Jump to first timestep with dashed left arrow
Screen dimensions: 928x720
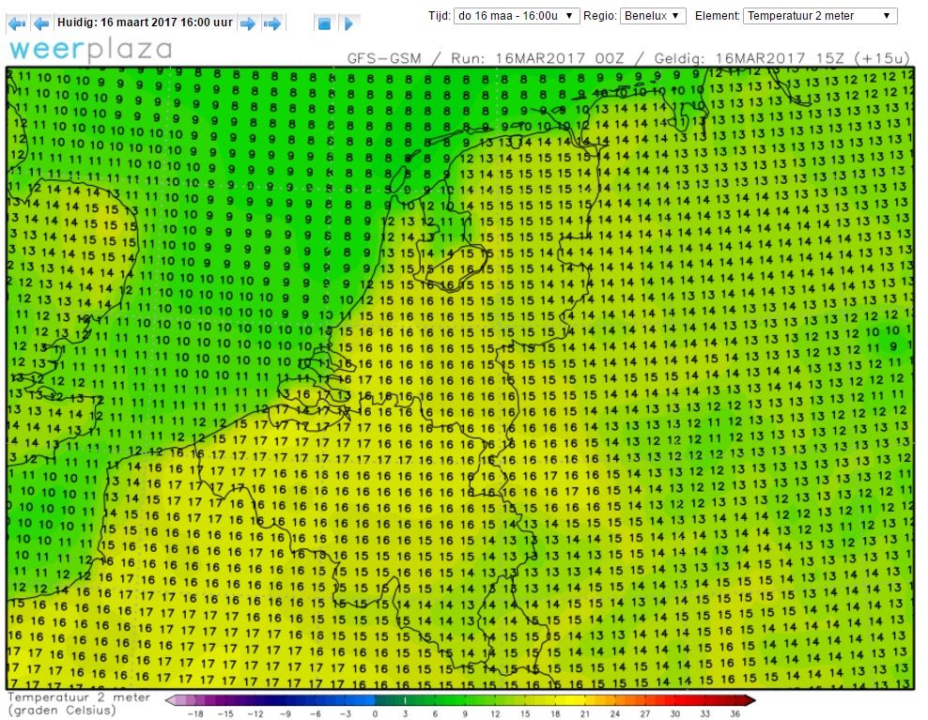17,23
